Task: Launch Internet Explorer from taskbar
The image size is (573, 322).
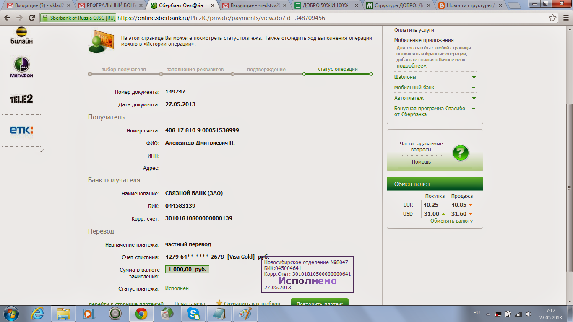Action: [x=38, y=313]
